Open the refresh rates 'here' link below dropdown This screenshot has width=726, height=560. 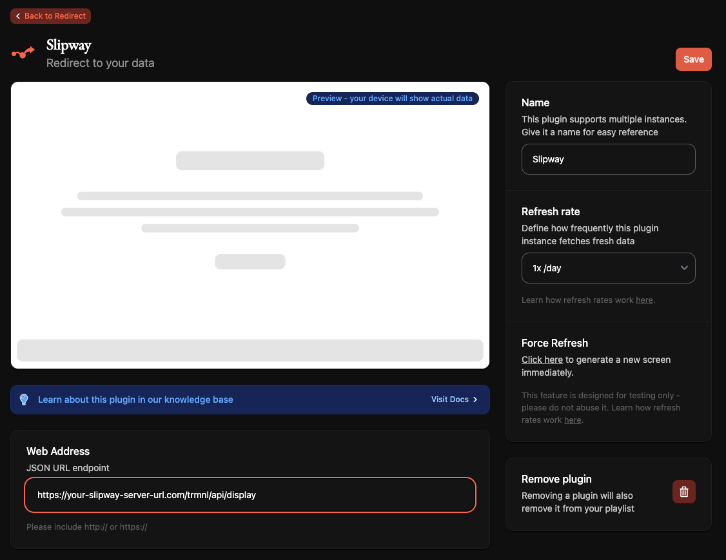click(x=644, y=300)
